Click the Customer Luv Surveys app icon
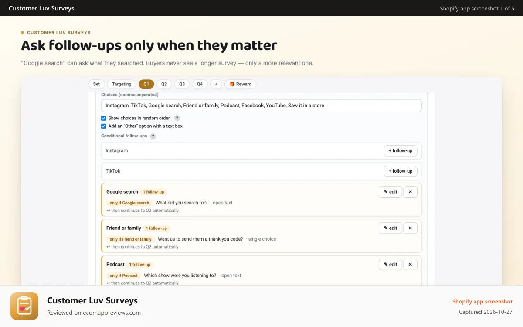 (24, 306)
